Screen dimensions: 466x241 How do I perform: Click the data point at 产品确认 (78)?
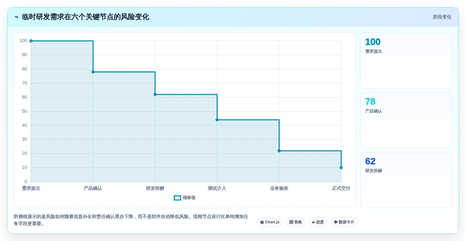click(93, 72)
